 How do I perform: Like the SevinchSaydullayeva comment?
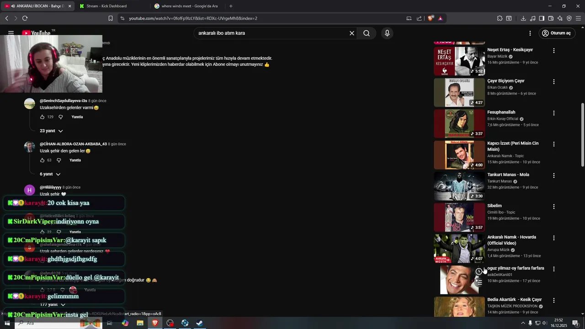(x=42, y=117)
